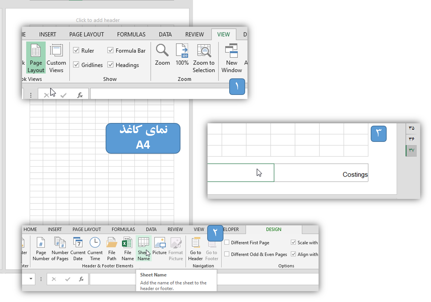Insert Current Date into header
This screenshot has height=302, width=431.
click(78, 249)
